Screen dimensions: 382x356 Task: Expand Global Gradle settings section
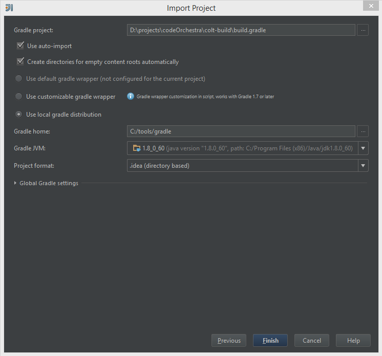15,183
